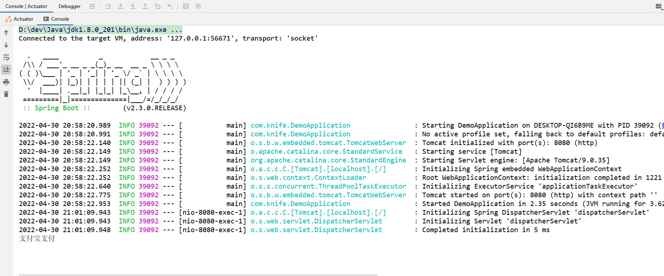
Task: Click the '(v2.3.0.RELEASE)' version text
Action: 155,108
